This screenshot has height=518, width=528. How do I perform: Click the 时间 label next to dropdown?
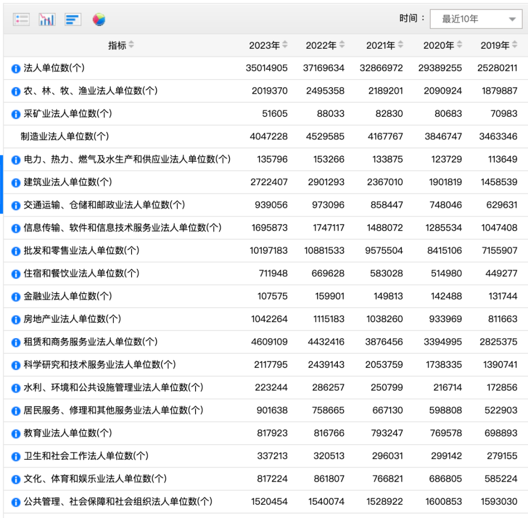[x=412, y=18]
